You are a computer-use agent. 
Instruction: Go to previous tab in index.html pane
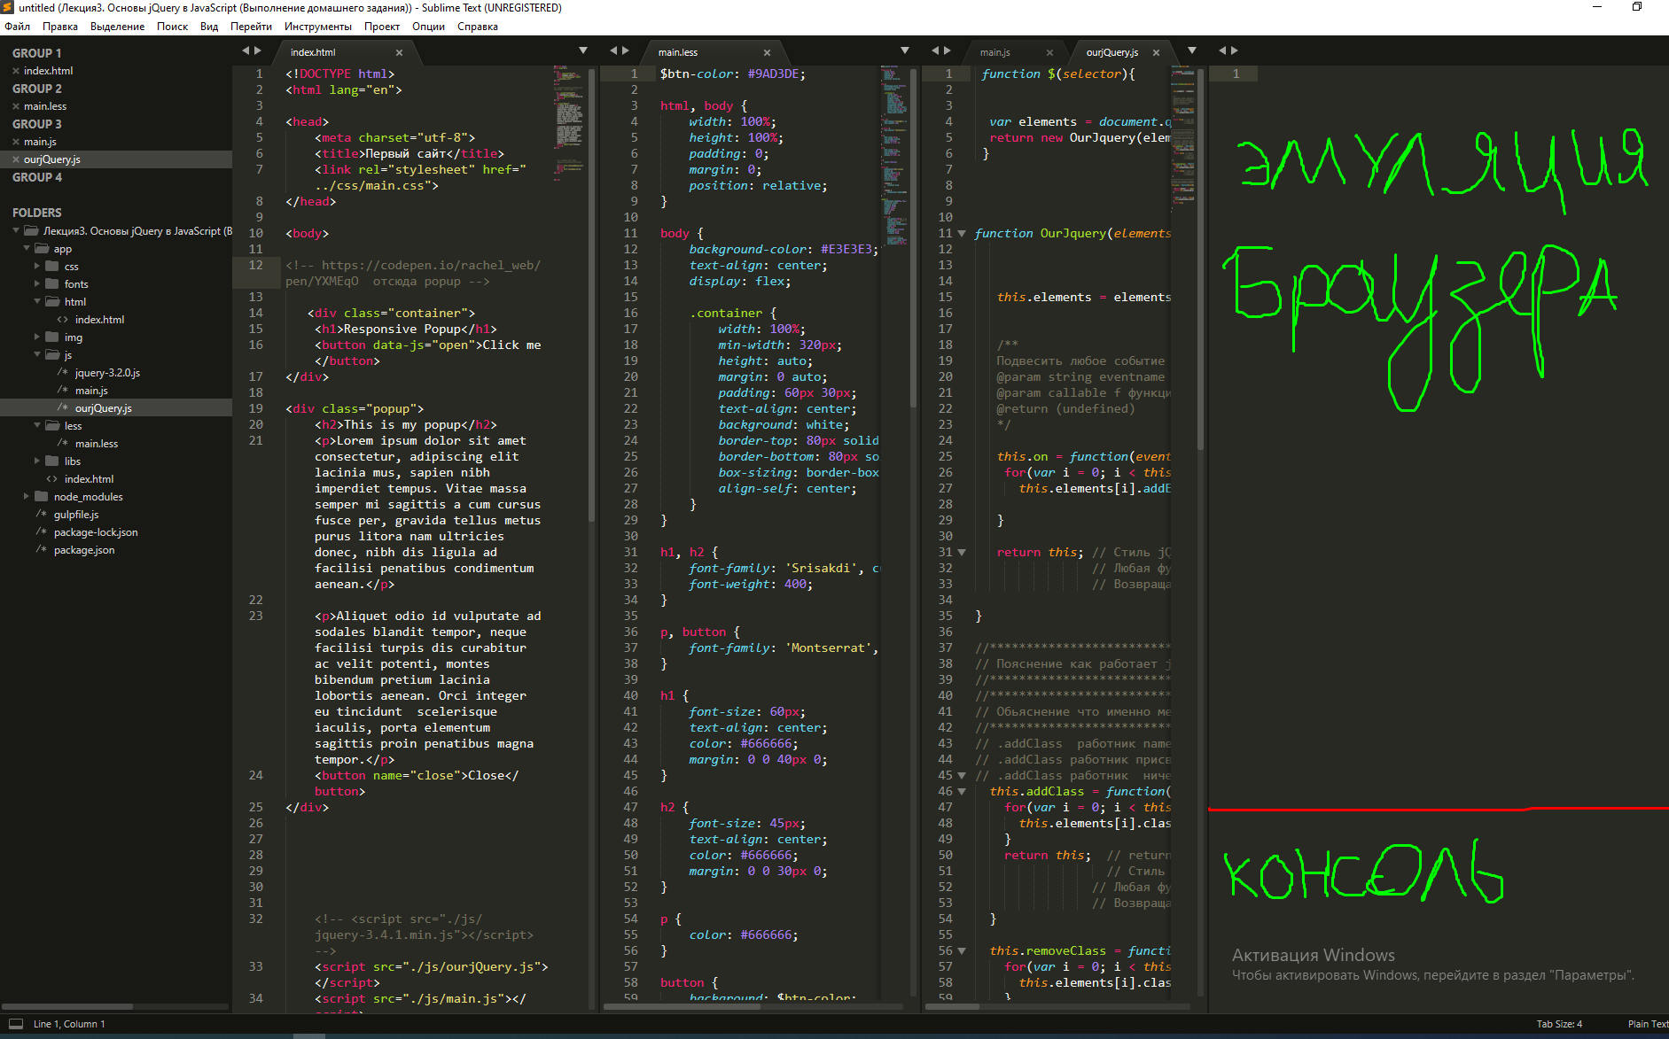pos(246,50)
